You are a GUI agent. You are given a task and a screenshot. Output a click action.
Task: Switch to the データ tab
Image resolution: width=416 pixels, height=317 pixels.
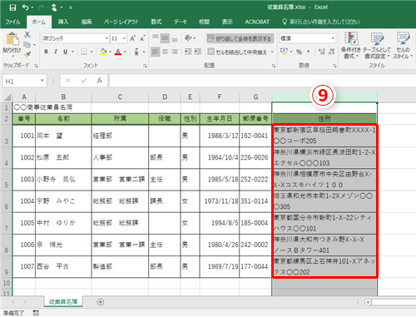(181, 22)
